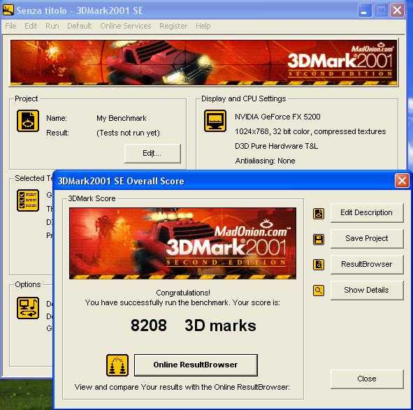Launch the Online ResultBrowser button

tap(196, 365)
